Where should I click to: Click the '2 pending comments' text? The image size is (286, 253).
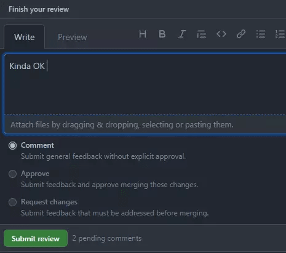coord(107,238)
